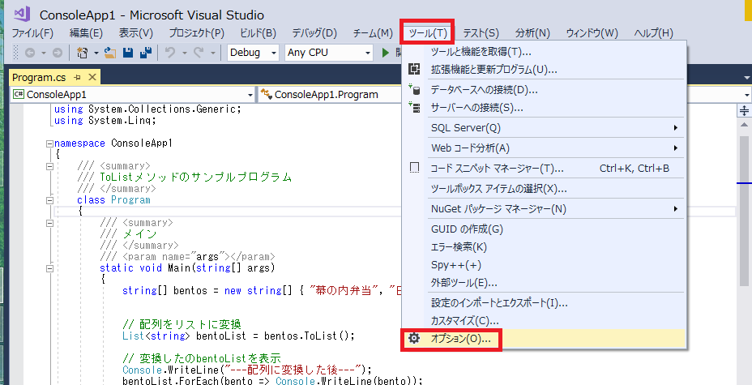This screenshot has height=385, width=752.
Task: Close the Program.cs tab
Action: click(x=92, y=77)
